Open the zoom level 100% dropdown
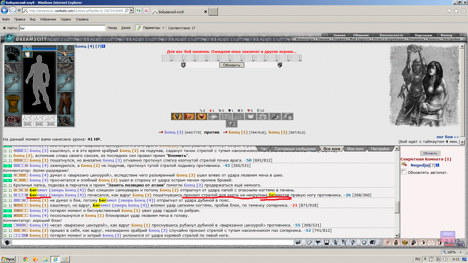This screenshot has width=468, height=263. pos(461,252)
